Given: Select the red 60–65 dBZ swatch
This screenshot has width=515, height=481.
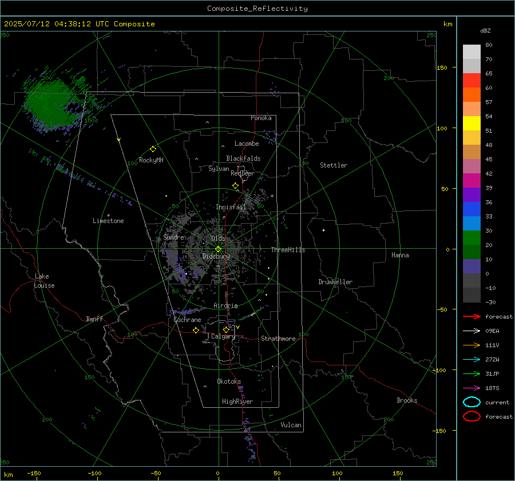Looking at the screenshot, I should click(x=472, y=81).
